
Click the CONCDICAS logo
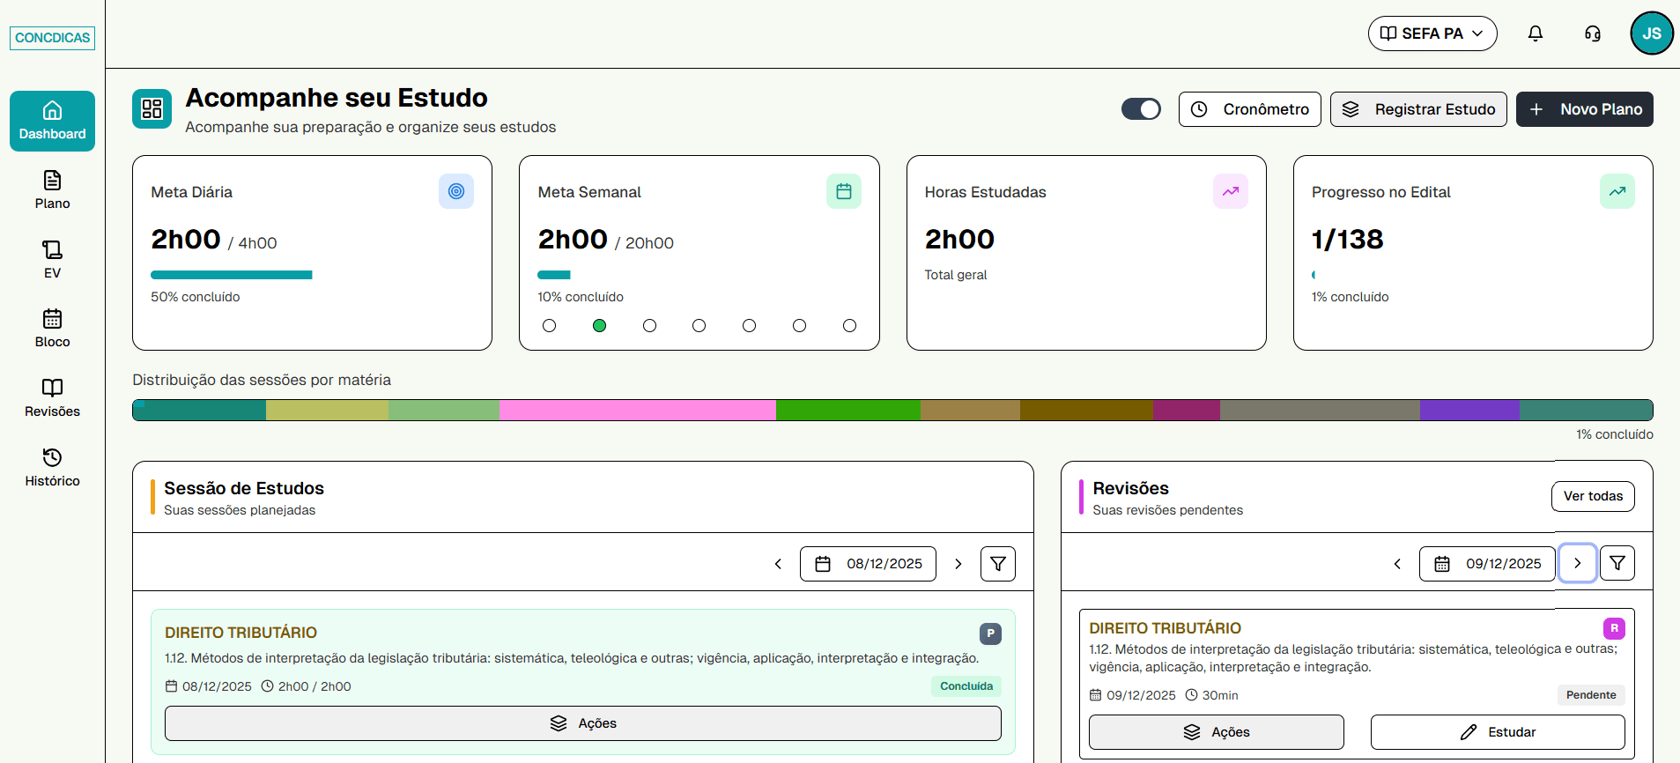pyautogui.click(x=53, y=38)
